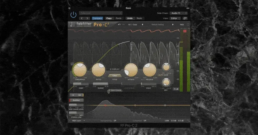
Task: Open the Side Chain Audio 11 dropdown
Action: pyautogui.click(x=179, y=13)
